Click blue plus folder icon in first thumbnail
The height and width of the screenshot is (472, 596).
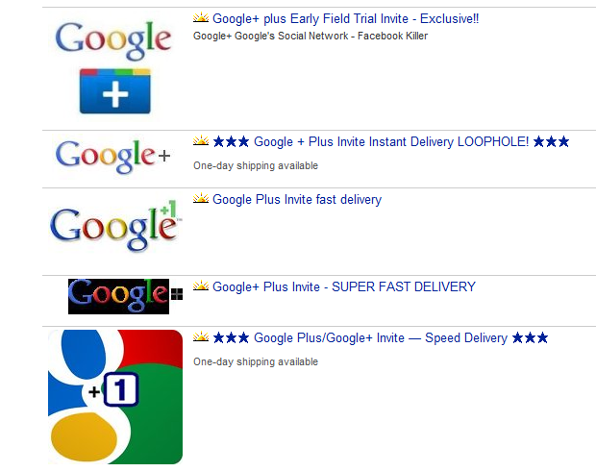coord(114,91)
